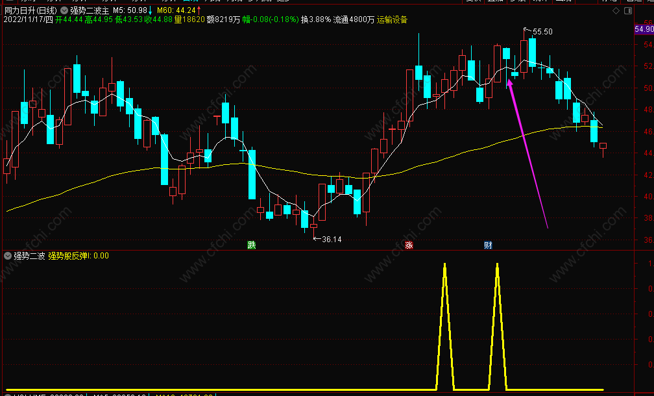
Task: Click the blue 财 financial event marker
Action: [488, 245]
